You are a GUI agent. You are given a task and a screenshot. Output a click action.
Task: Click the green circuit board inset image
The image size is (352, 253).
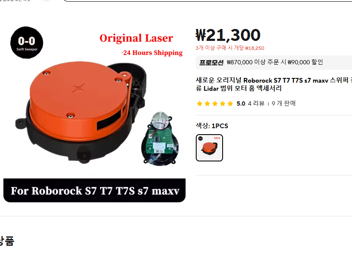coord(160,139)
